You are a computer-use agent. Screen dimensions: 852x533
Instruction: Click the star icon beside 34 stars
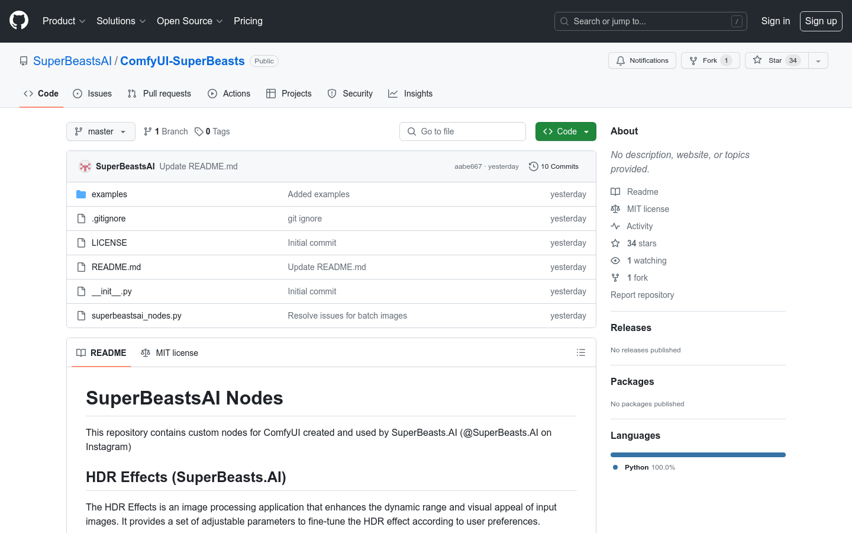[615, 243]
